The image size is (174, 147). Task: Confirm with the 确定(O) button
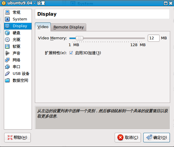(157, 138)
